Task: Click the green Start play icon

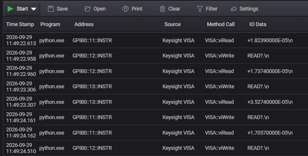Action: coord(10,9)
